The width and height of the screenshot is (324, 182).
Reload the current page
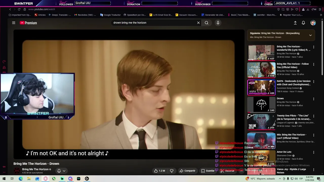pyautogui.click(x=19, y=9)
